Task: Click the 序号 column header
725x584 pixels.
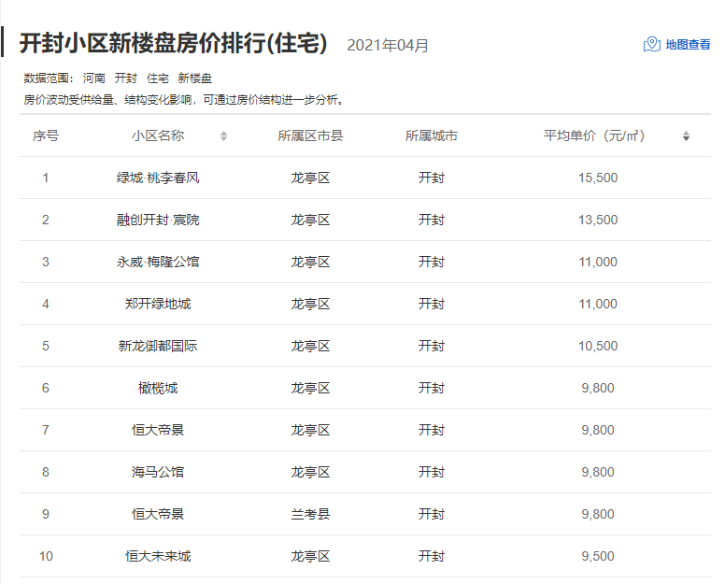Action: (46, 136)
